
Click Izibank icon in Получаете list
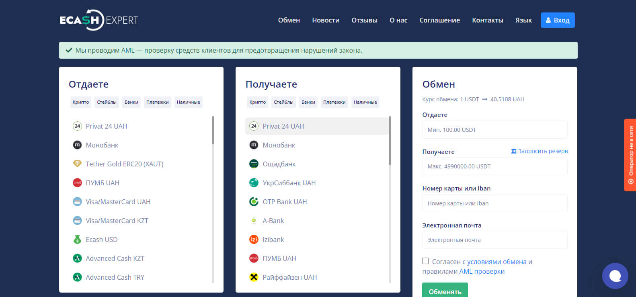(254, 240)
